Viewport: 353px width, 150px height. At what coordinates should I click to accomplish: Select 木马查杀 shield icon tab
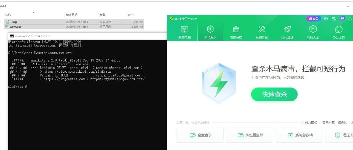(210, 32)
